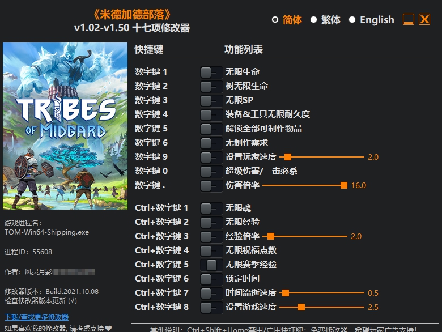The width and height of the screenshot is (442, 332).
Task: Click the 时间流逝速度 slider handle
Action: (285, 293)
